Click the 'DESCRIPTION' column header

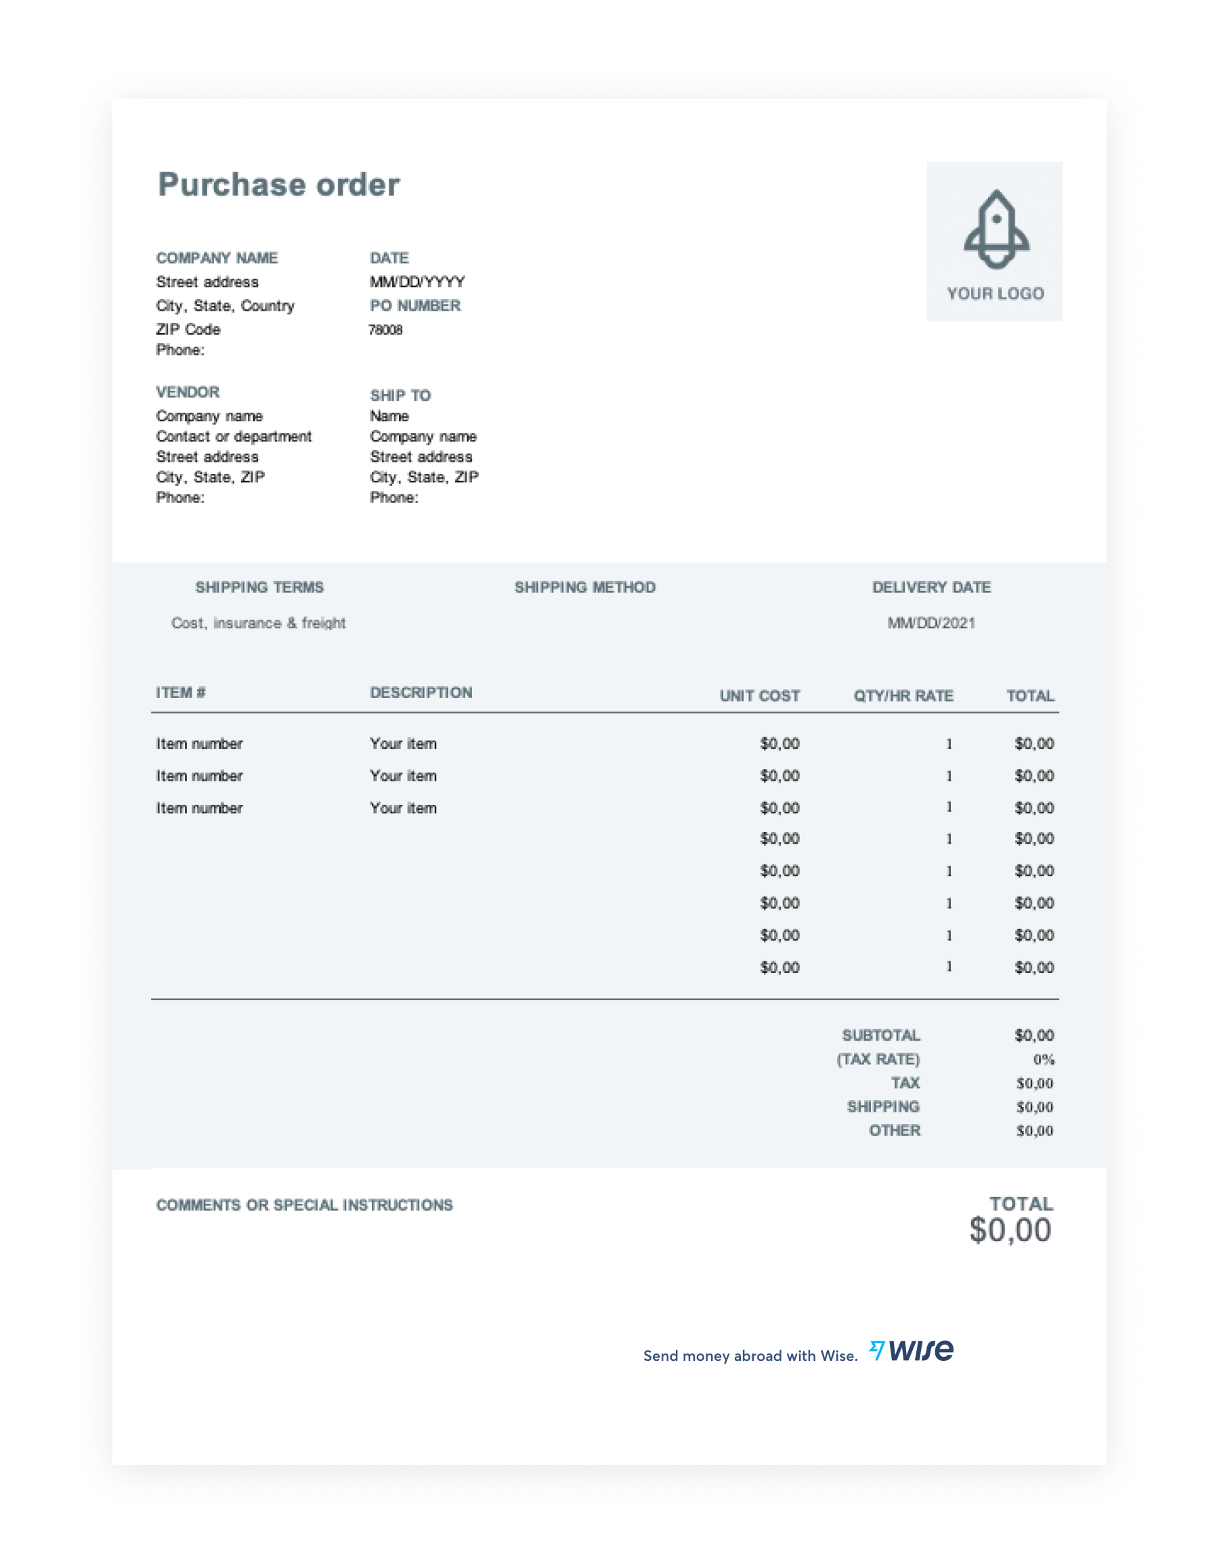[x=421, y=693]
